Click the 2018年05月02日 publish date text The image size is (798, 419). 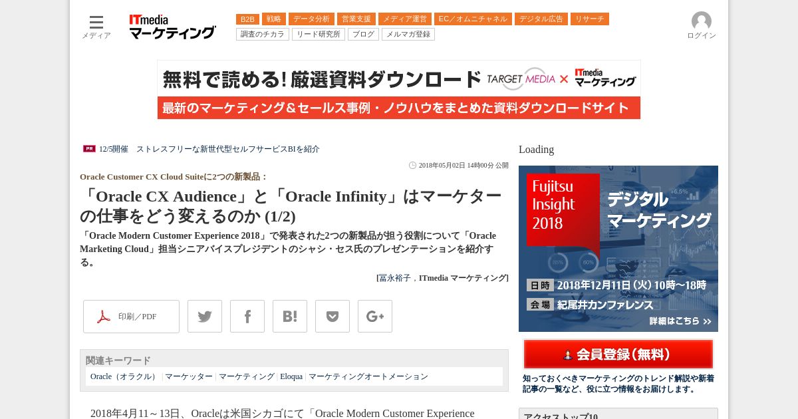point(464,166)
